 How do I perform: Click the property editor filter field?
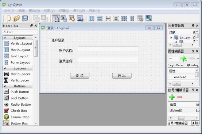[174, 59]
